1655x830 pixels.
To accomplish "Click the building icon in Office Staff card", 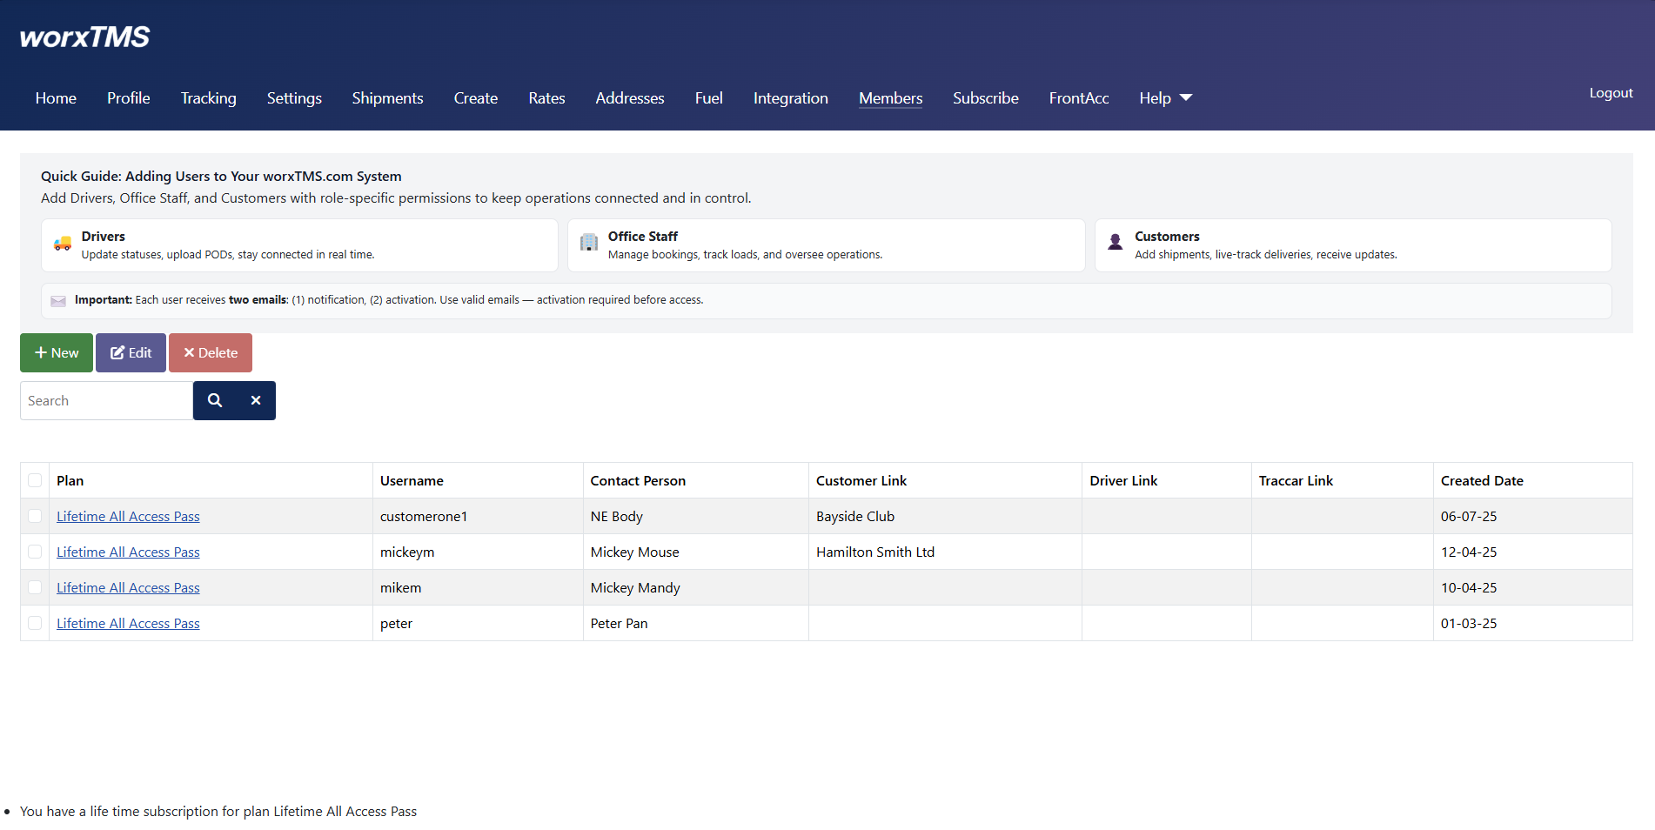I will click(x=588, y=244).
